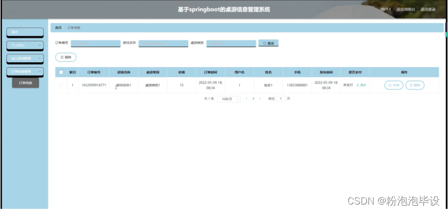Click the row 删除 button beside 详情

[x=415, y=85]
